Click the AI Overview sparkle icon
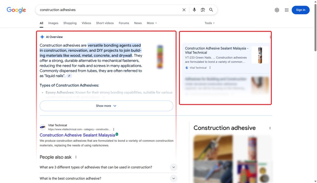 (x=42, y=37)
